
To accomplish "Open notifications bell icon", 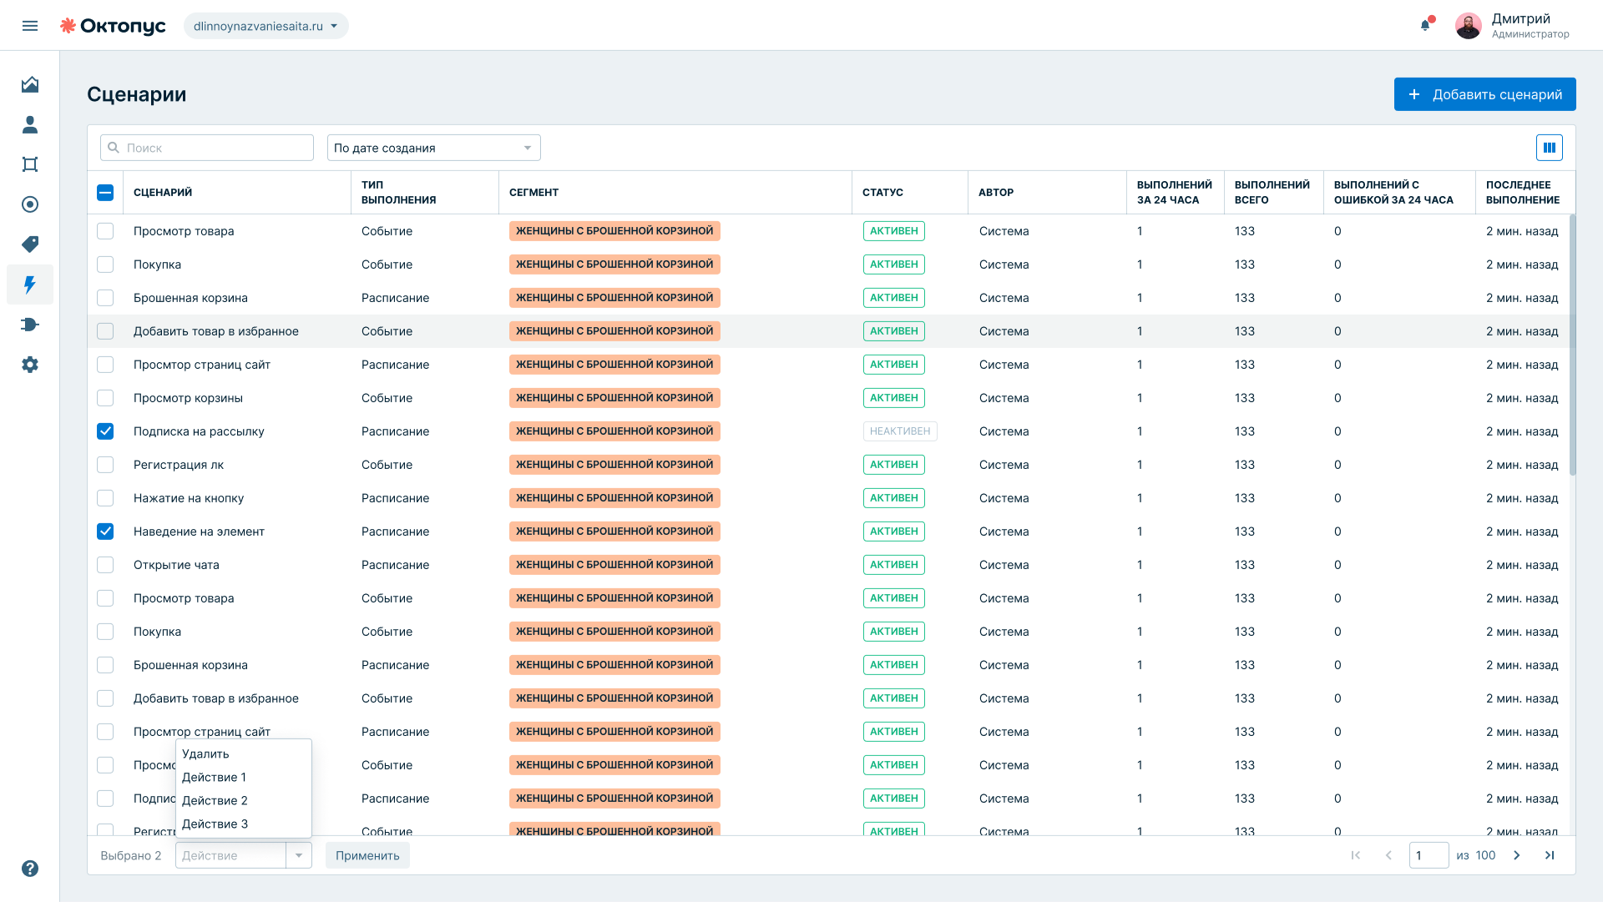I will (1425, 25).
